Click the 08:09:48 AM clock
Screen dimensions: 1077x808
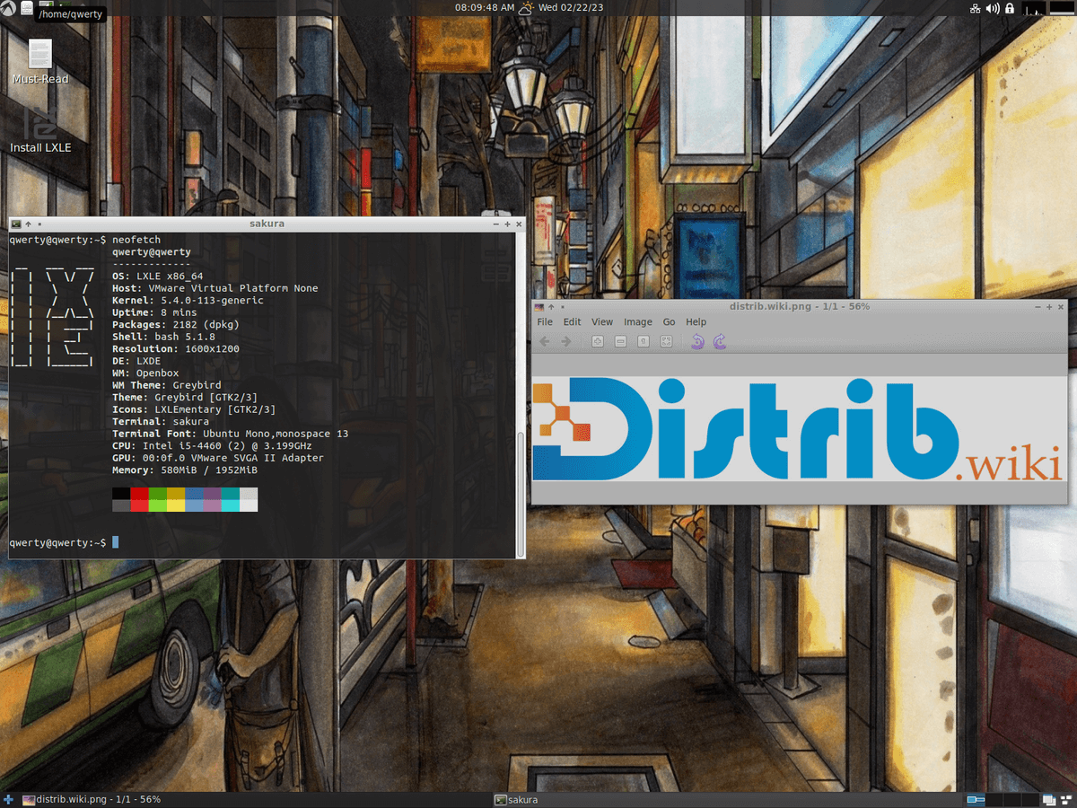click(x=485, y=8)
